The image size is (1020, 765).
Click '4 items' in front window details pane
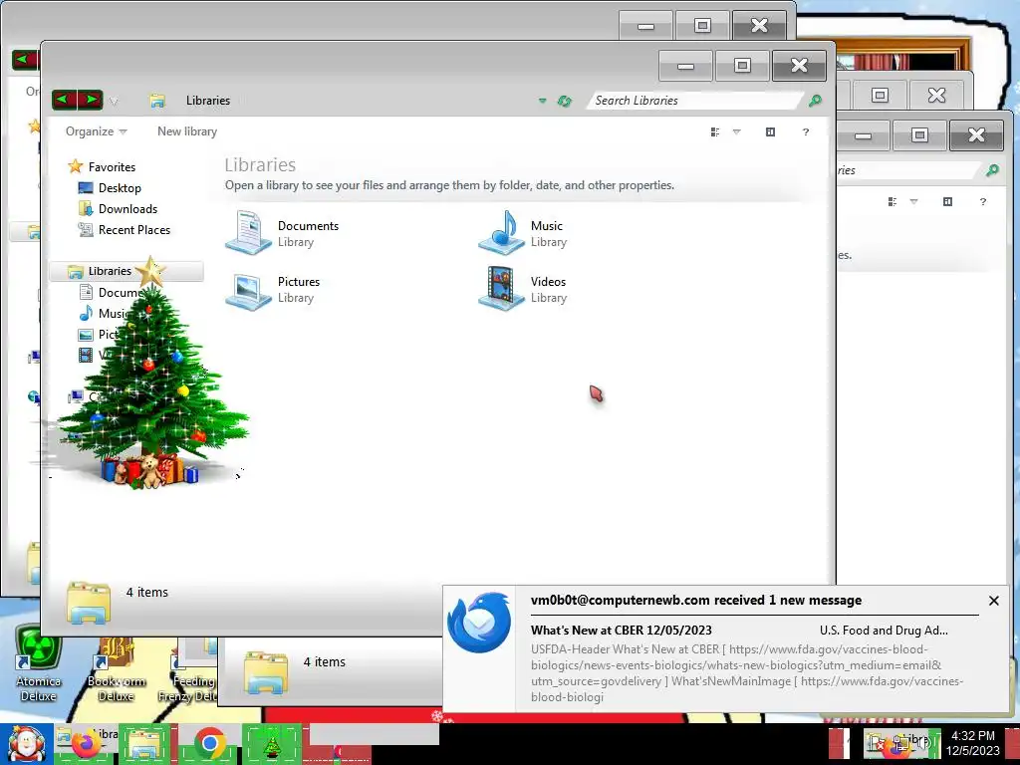(147, 592)
